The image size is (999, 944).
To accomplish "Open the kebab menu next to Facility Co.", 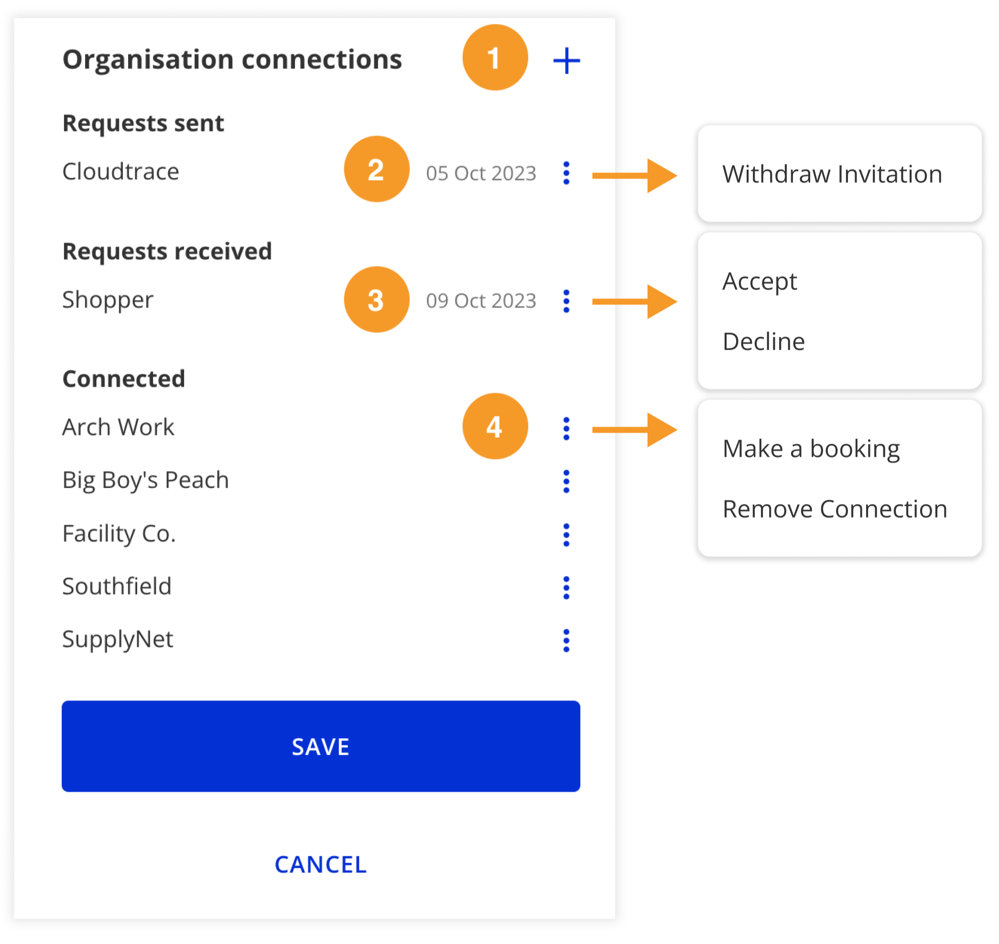I will (x=566, y=535).
